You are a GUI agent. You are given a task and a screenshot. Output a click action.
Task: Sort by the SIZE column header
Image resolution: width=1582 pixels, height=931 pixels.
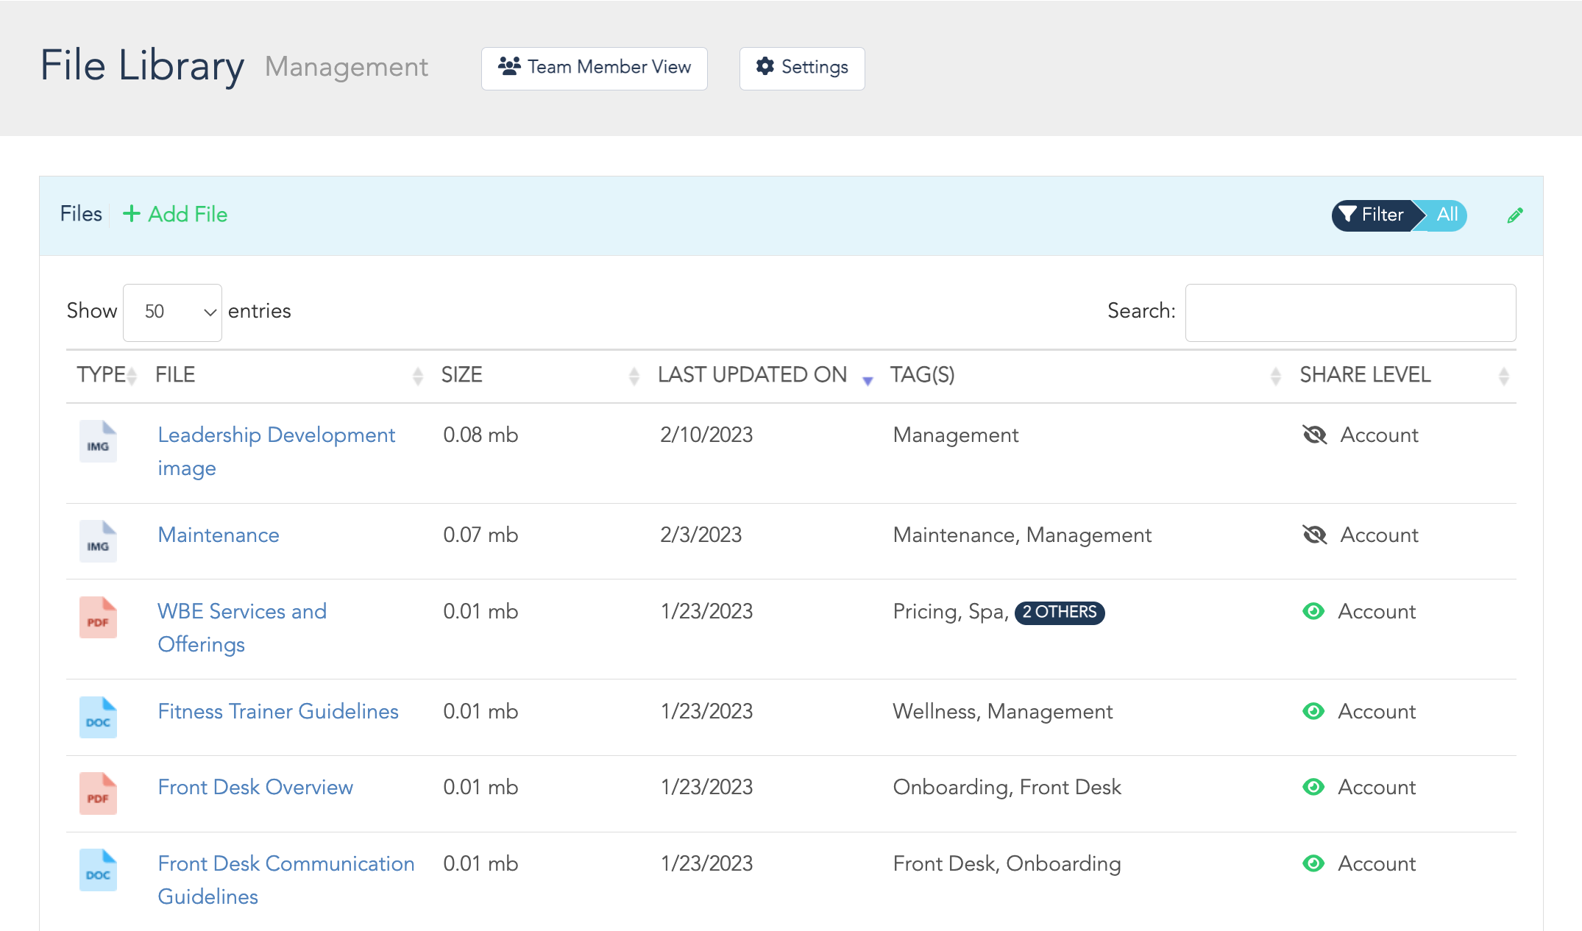pos(540,375)
